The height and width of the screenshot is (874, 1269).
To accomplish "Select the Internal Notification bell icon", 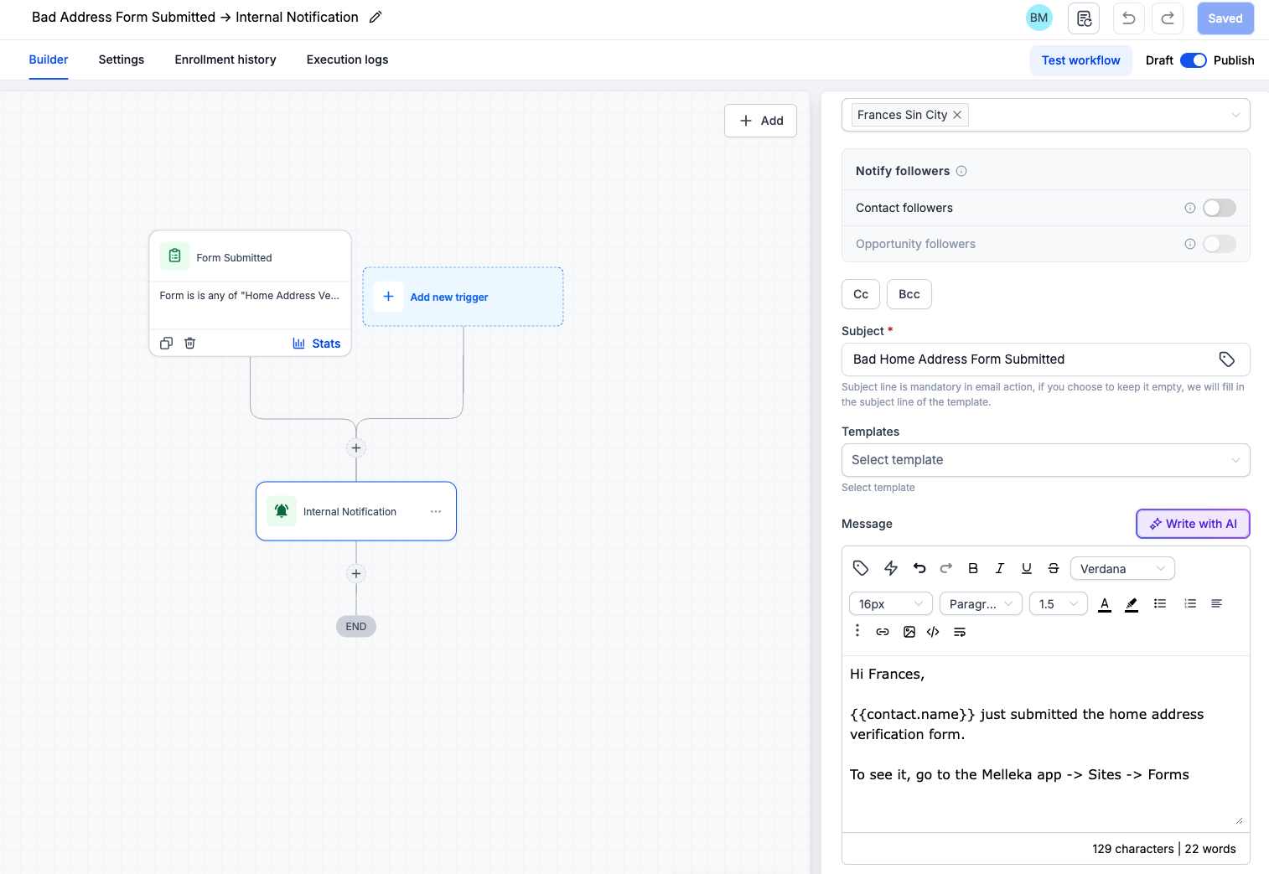I will 282,511.
